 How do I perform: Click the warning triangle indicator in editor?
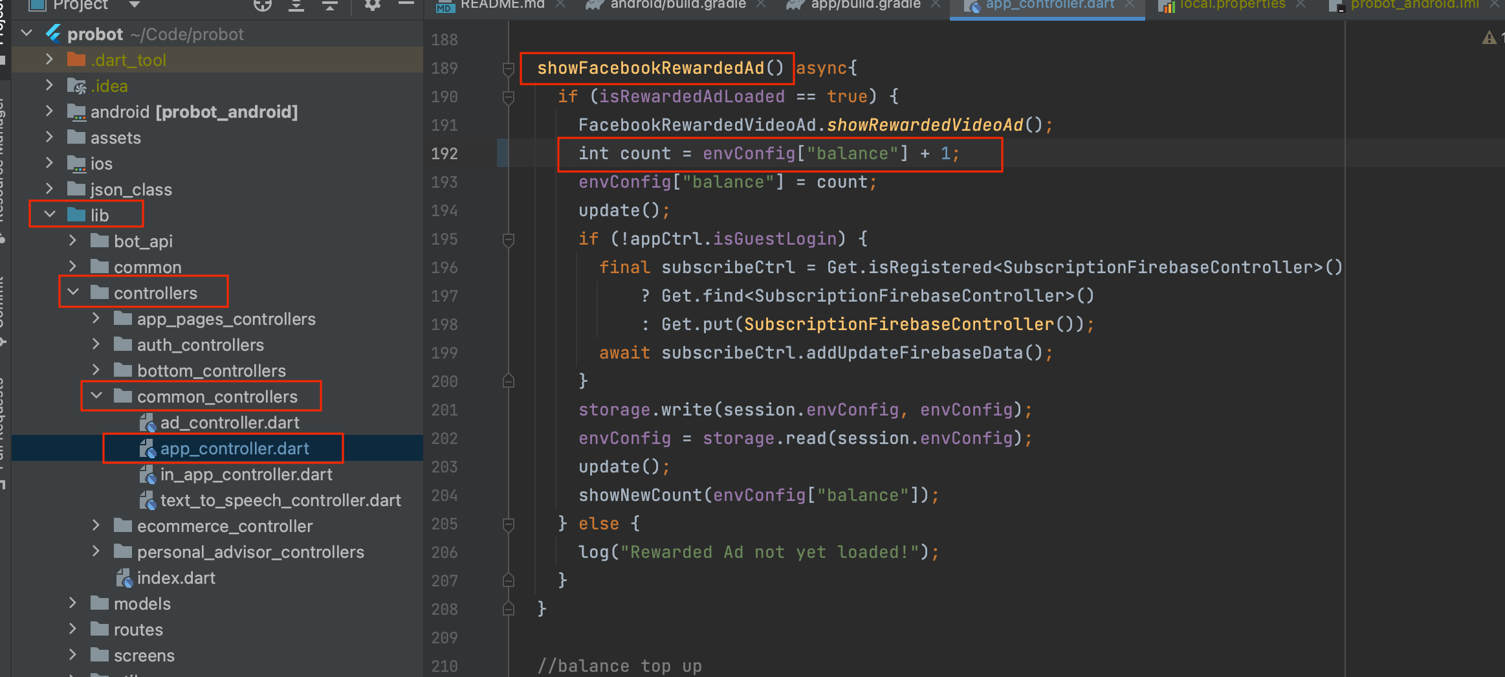[1489, 38]
